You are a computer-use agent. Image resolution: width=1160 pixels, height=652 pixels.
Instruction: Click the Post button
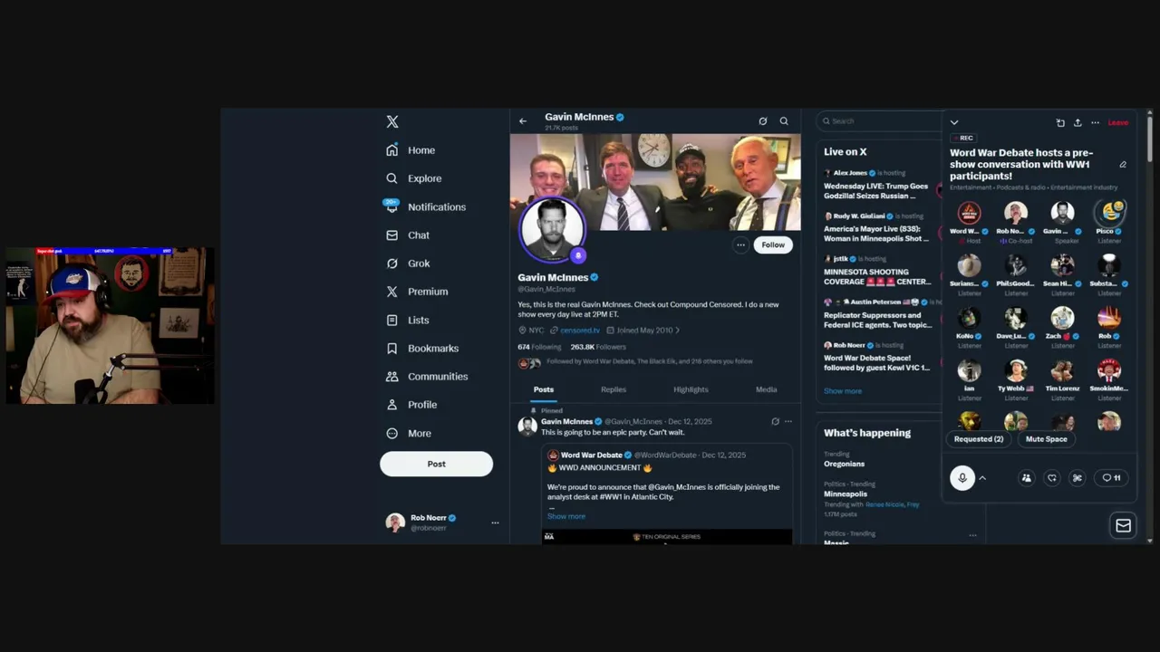point(436,464)
